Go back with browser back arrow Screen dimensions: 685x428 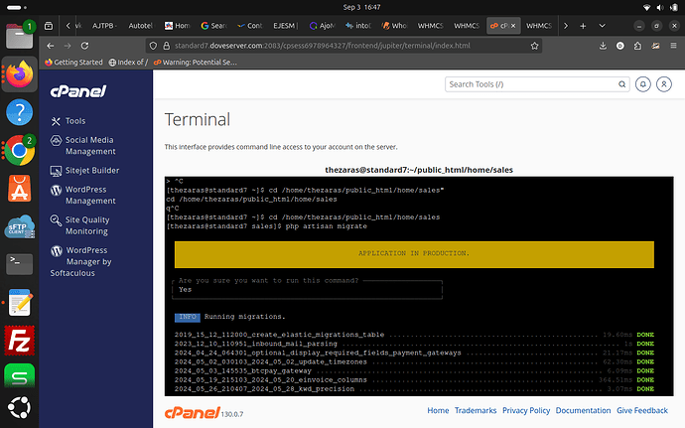(51, 46)
